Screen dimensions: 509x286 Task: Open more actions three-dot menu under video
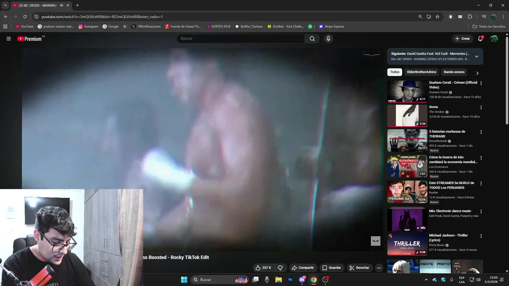tap(379, 268)
